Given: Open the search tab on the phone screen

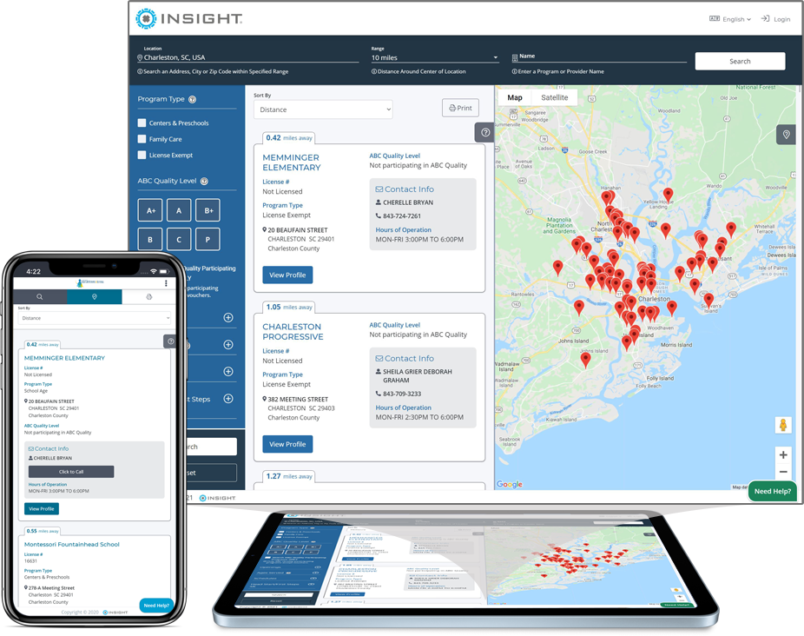Looking at the screenshot, I should 39,296.
